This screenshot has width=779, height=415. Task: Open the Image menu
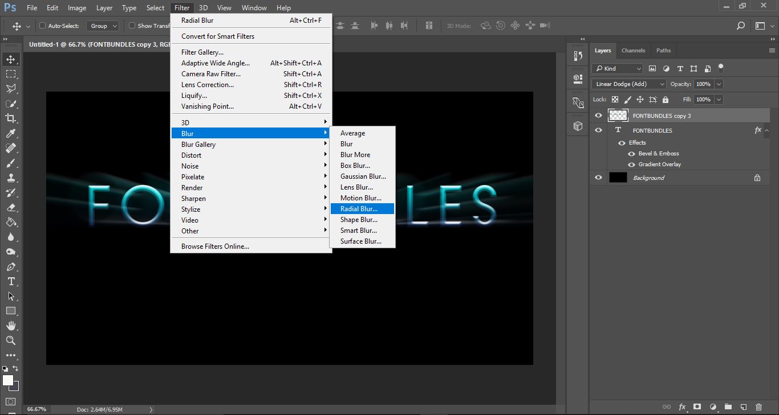click(x=77, y=8)
